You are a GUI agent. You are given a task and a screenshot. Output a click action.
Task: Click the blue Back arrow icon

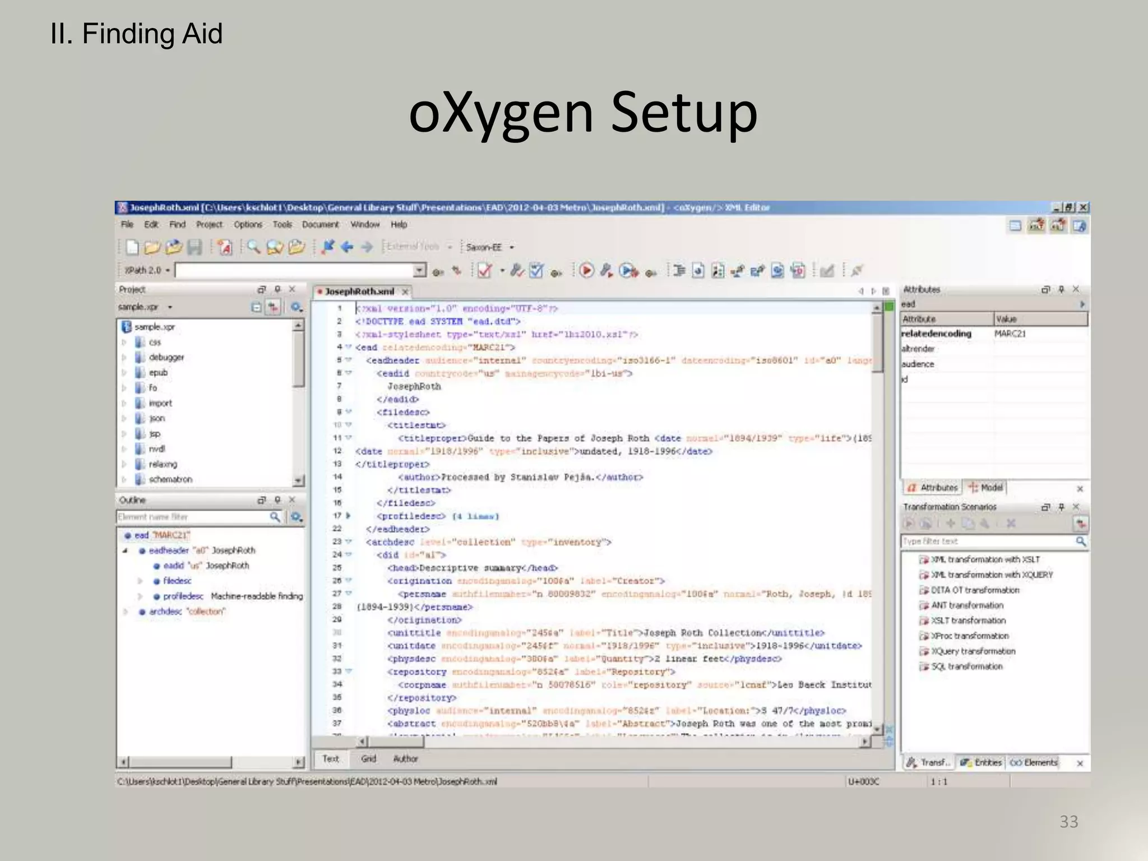(x=347, y=247)
